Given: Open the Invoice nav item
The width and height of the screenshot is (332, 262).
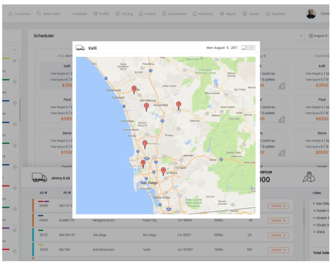Looking at the screenshot, I should (147, 14).
